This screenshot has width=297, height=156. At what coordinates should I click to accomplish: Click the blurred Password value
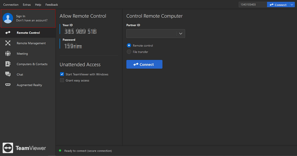pyautogui.click(x=73, y=46)
